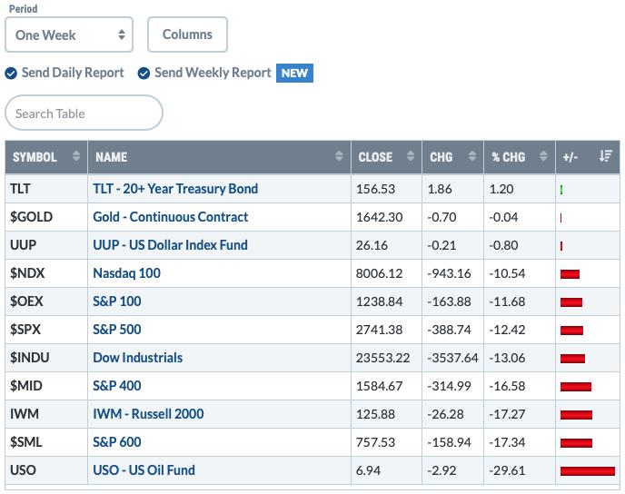Click the NAME column header label
This screenshot has width=625, height=494.
[111, 157]
